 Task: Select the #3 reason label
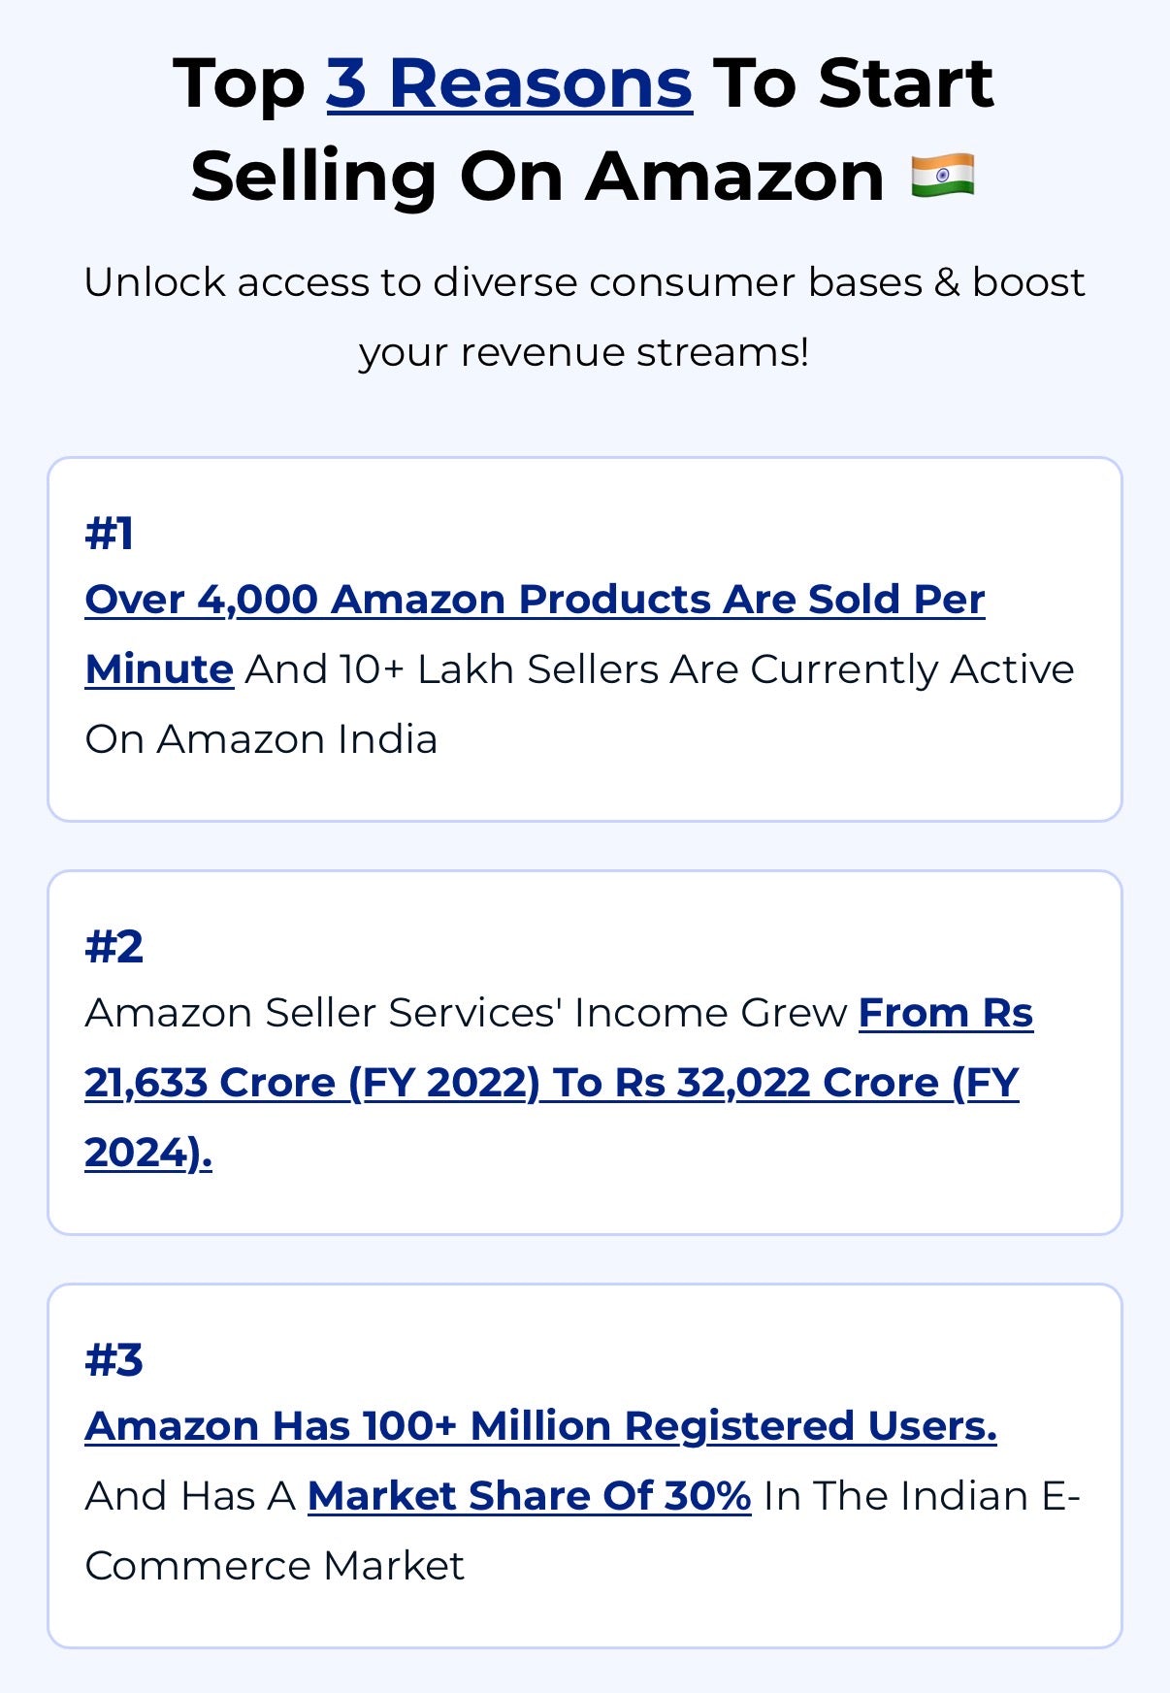pos(114,1360)
